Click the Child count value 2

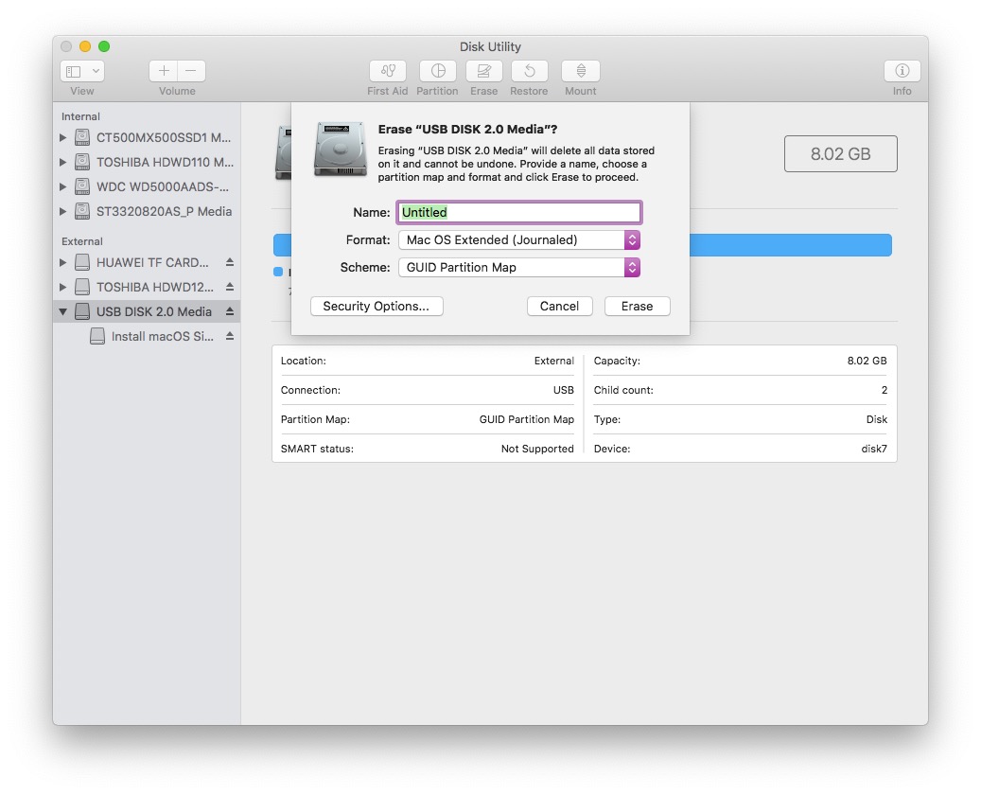pos(884,390)
